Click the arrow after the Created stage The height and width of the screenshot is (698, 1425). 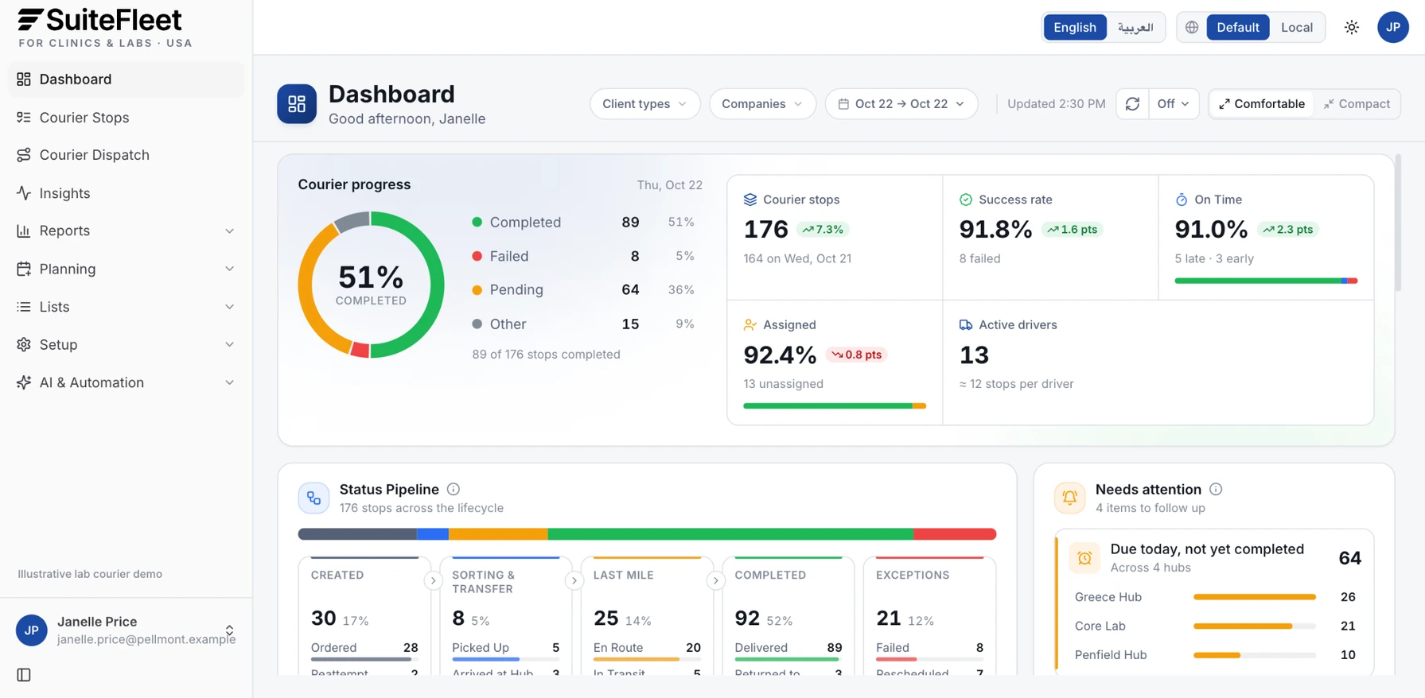pos(433,581)
